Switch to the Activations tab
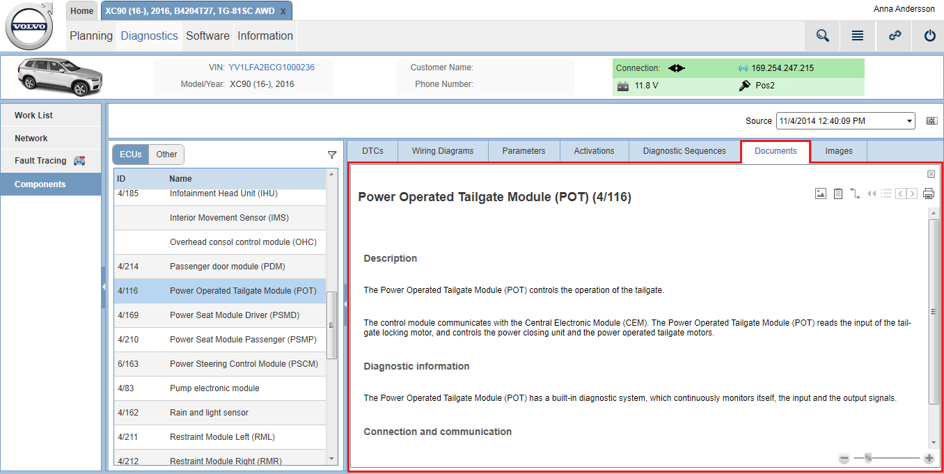Image resolution: width=944 pixels, height=474 pixels. click(x=595, y=151)
